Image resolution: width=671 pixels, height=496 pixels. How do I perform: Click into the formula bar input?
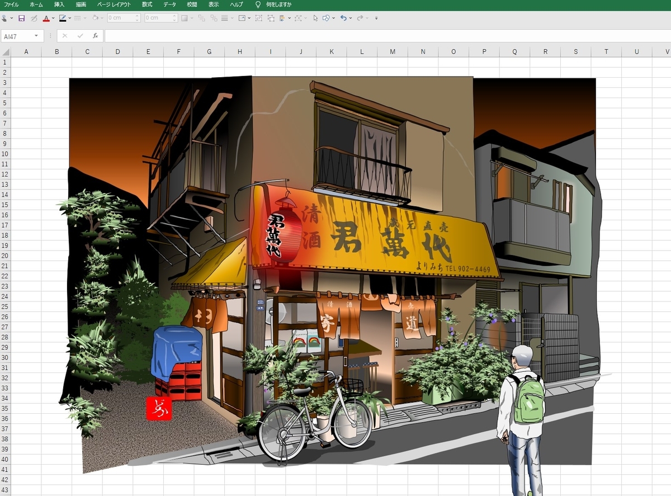(x=388, y=36)
